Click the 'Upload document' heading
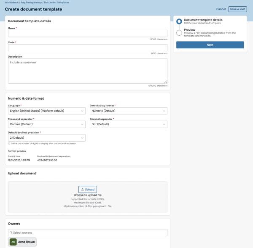This screenshot has height=248, width=253. coord(22,173)
